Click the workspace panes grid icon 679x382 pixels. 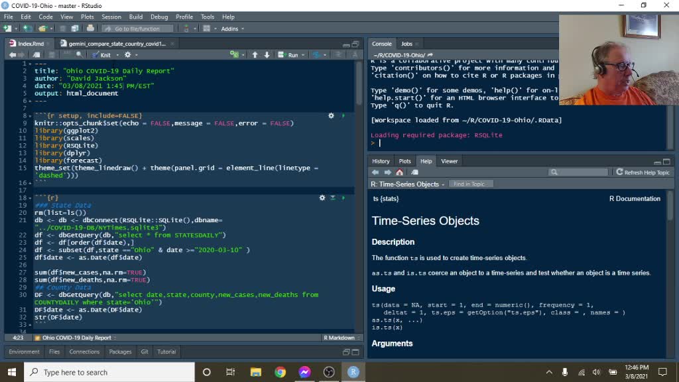pyautogui.click(x=207, y=29)
